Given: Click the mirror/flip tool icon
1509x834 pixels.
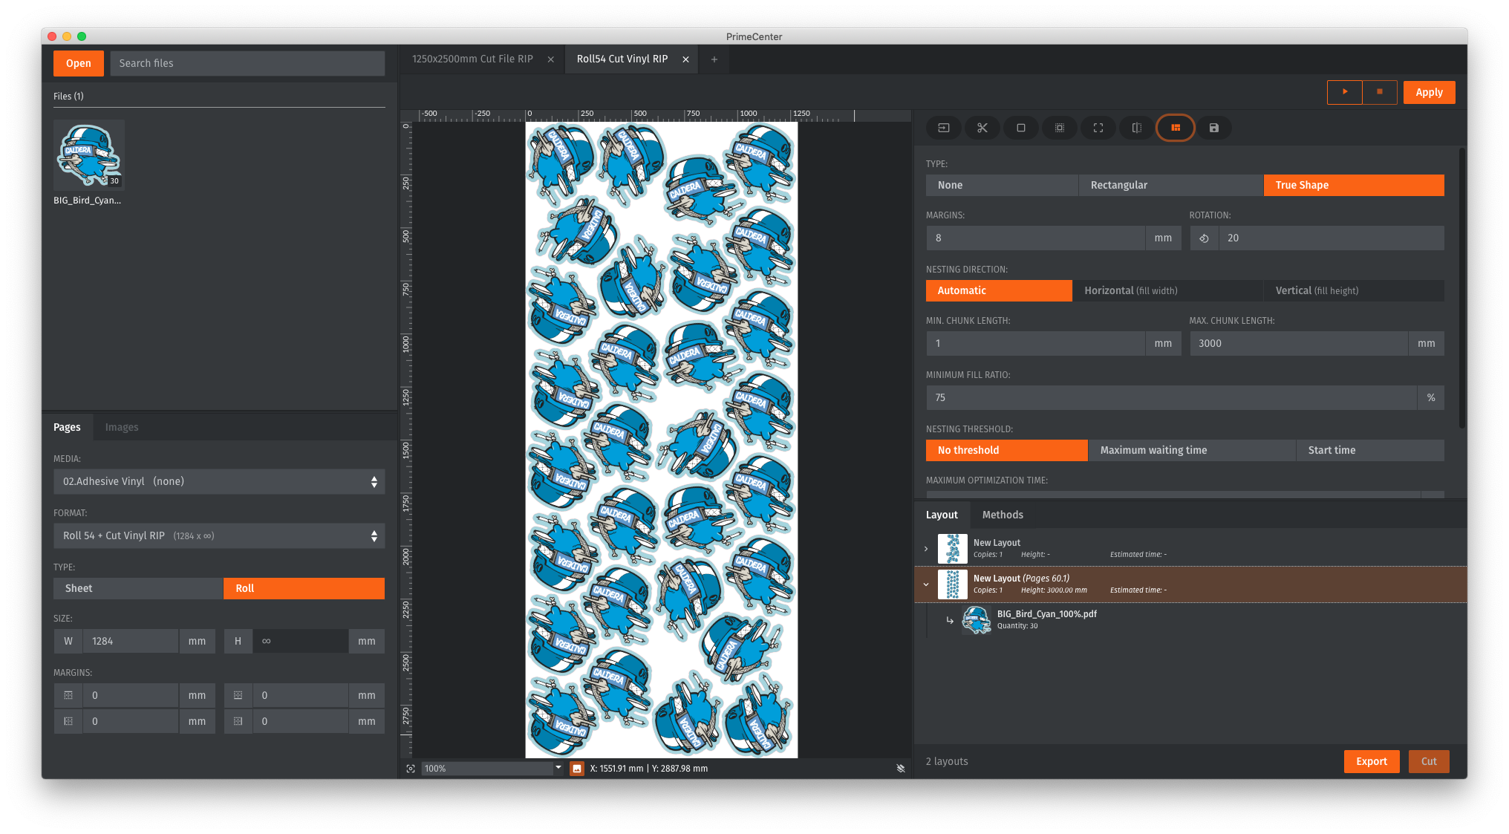Looking at the screenshot, I should tap(1136, 128).
